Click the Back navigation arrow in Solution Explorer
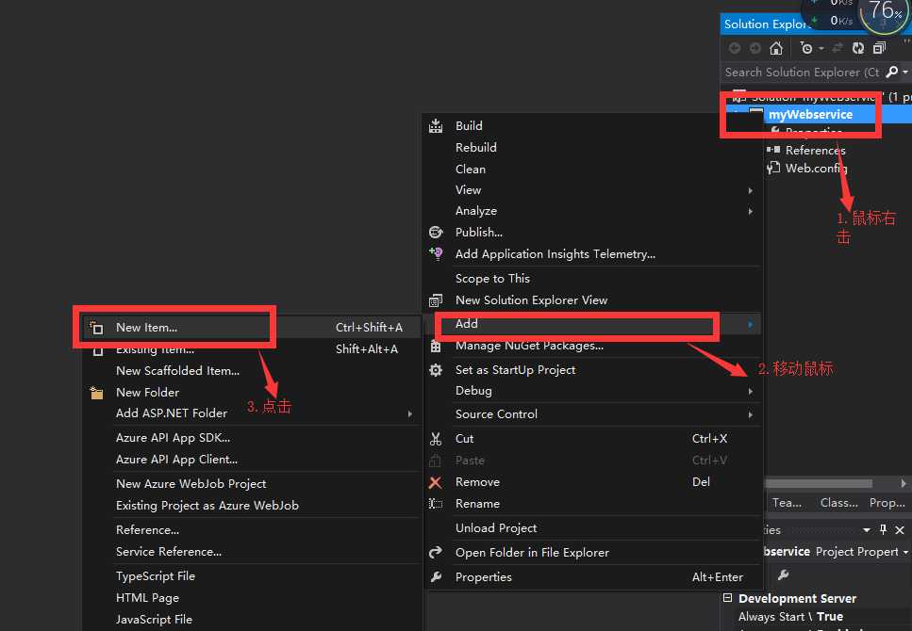Viewport: 912px width, 631px height. pos(735,48)
